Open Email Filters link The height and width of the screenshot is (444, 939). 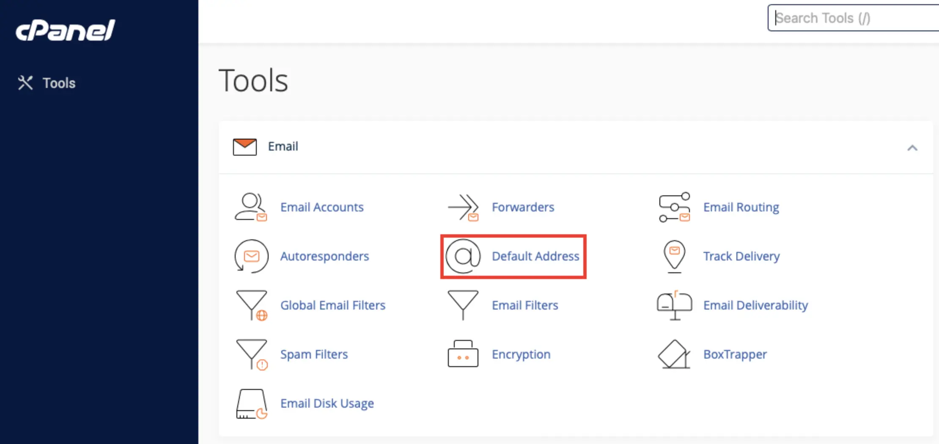coord(525,305)
